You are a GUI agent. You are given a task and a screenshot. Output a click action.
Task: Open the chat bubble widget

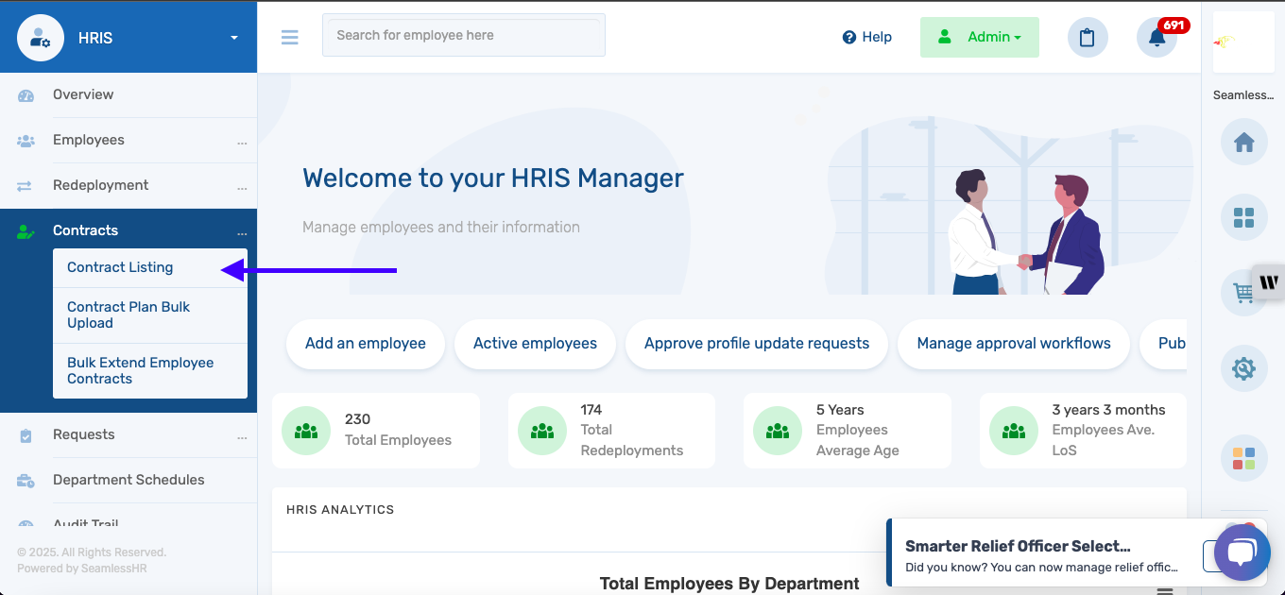(1242, 552)
